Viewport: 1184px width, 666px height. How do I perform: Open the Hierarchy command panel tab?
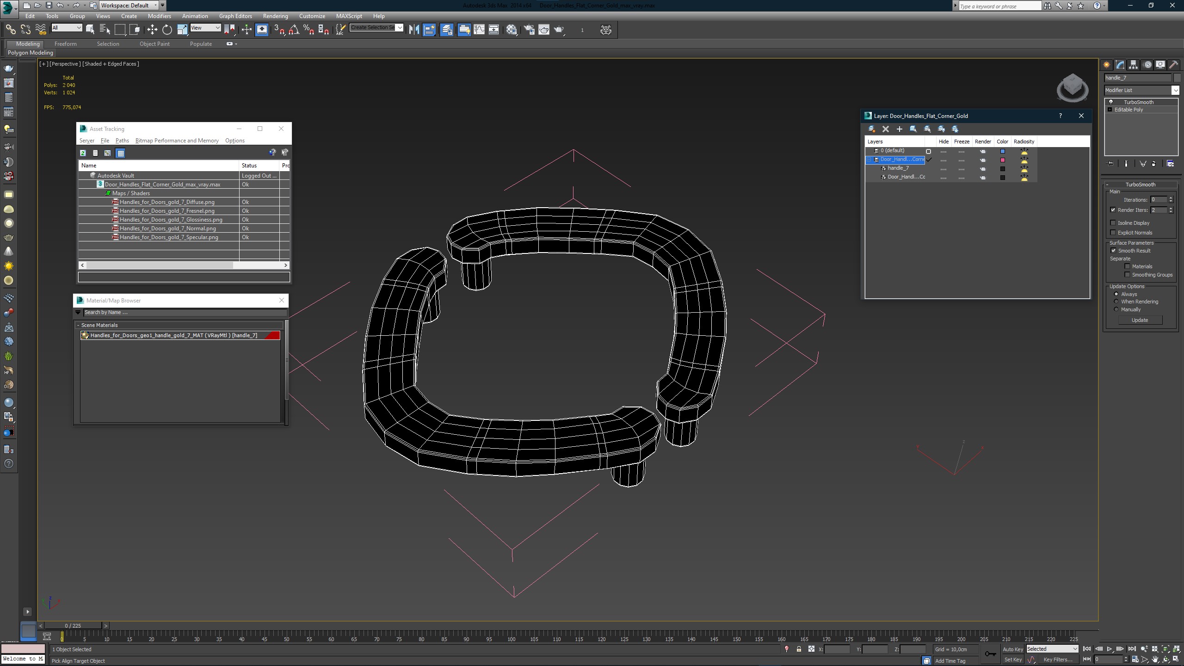click(1133, 65)
